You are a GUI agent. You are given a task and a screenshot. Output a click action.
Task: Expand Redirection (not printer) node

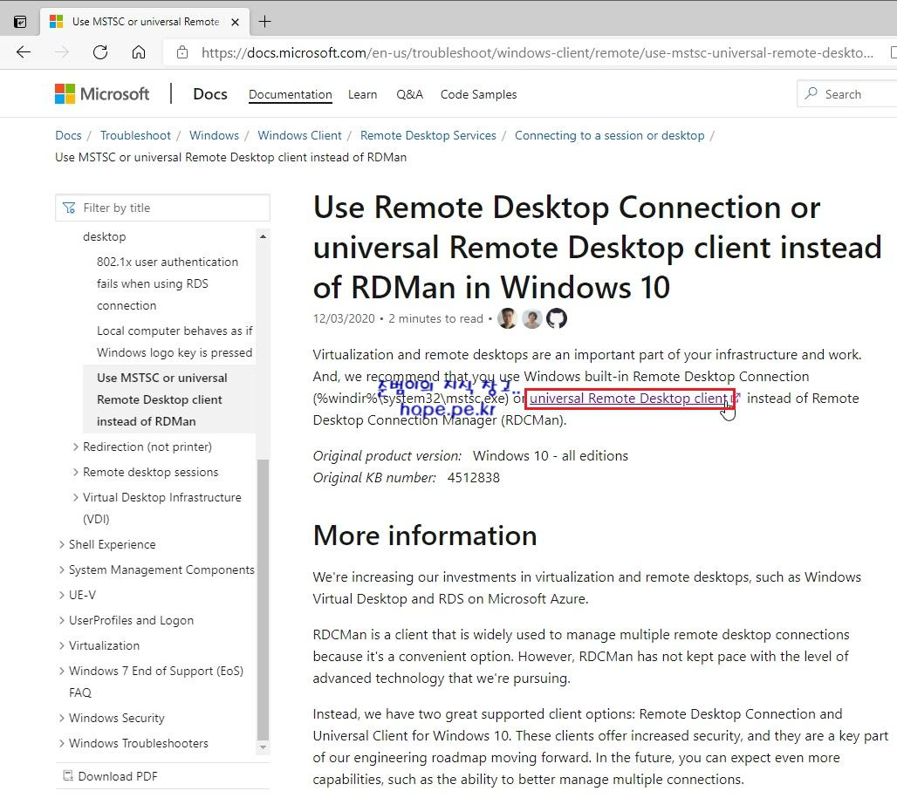click(76, 447)
